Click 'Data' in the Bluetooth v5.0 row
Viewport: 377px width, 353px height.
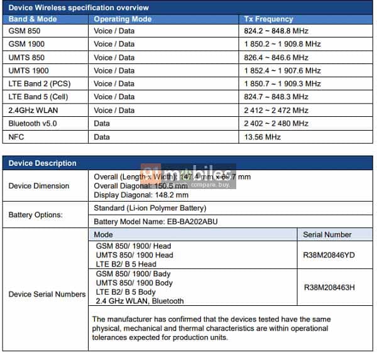tap(102, 123)
